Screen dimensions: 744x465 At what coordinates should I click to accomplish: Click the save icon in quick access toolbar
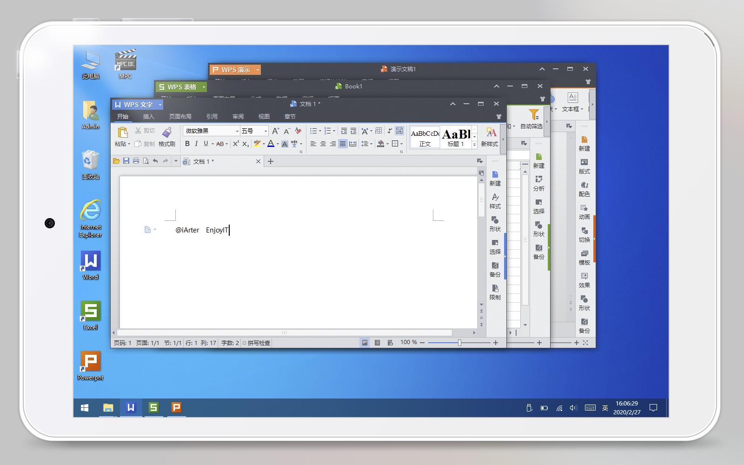click(126, 161)
